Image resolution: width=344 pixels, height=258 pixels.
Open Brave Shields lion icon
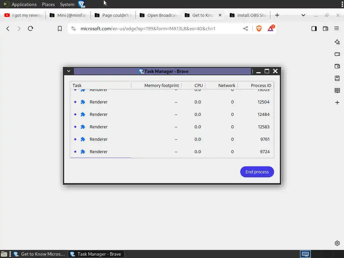(259, 29)
